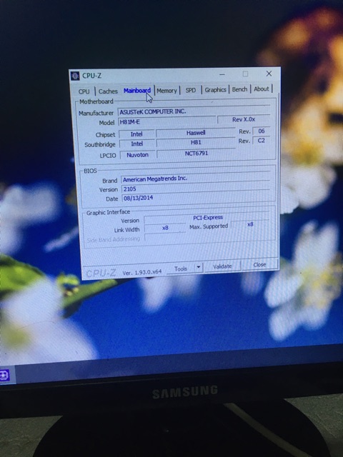Screen dimensions: 343x457
Task: Open the SPD tab
Action: [x=191, y=90]
